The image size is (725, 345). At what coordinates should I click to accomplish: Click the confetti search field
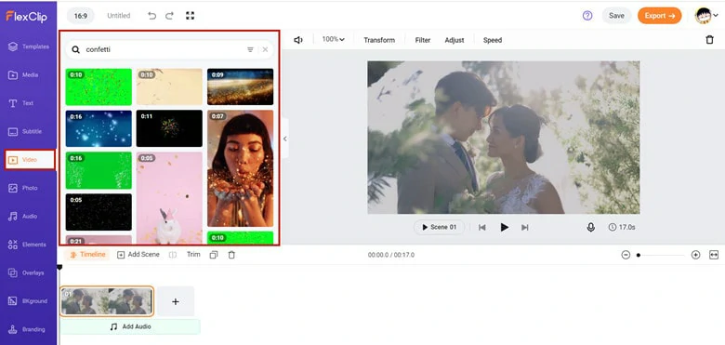pyautogui.click(x=169, y=49)
